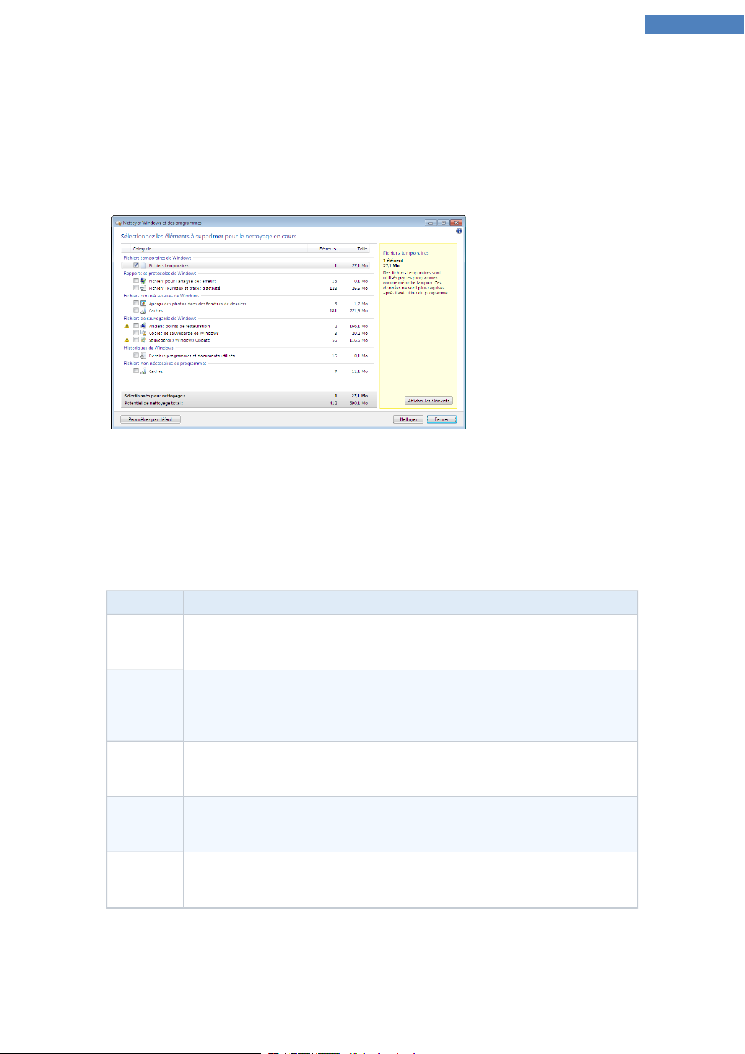Click the Anciens points de restauration icon
745x1054 pixels.
[x=143, y=326]
